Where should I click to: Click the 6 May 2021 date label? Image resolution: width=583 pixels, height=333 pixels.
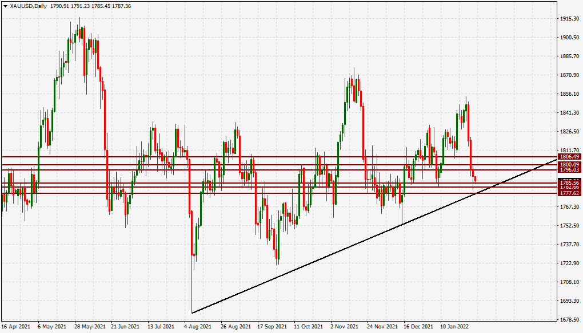coord(52,327)
